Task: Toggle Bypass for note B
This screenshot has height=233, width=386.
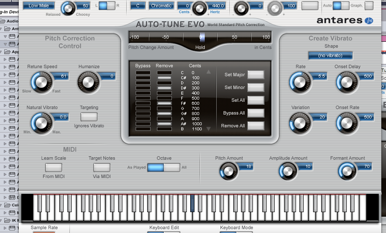Action: click(143, 129)
